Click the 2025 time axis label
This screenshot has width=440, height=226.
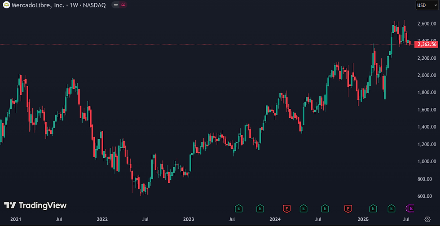[363, 219]
